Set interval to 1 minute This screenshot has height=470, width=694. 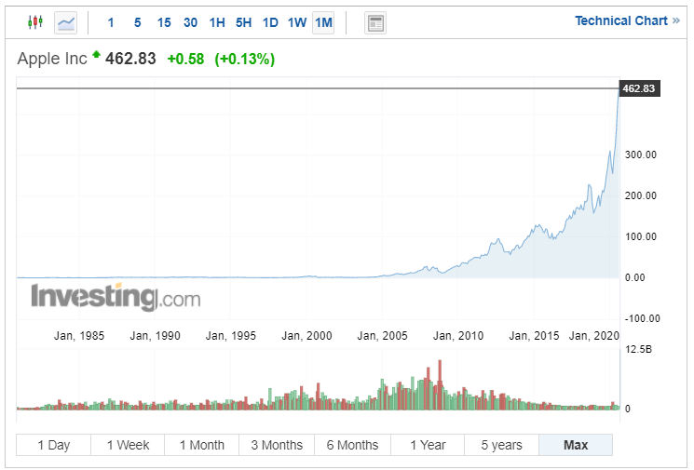[111, 22]
